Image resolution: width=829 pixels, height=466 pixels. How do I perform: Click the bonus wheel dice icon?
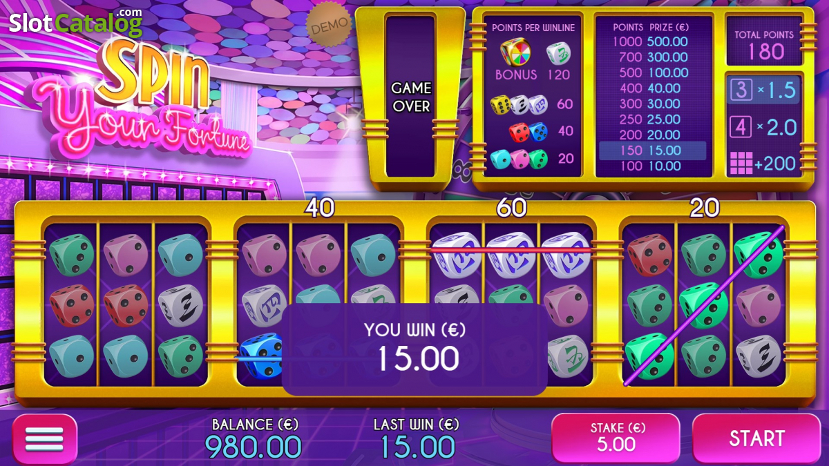point(516,52)
